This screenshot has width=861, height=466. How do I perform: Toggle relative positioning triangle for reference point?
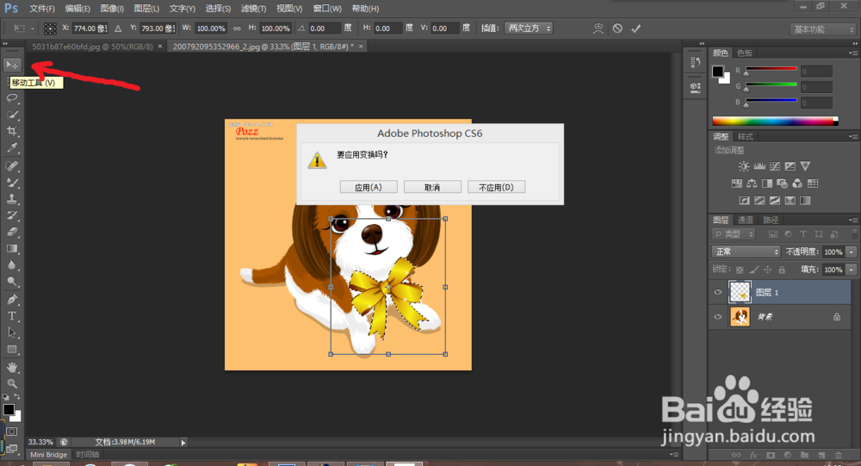coord(118,28)
